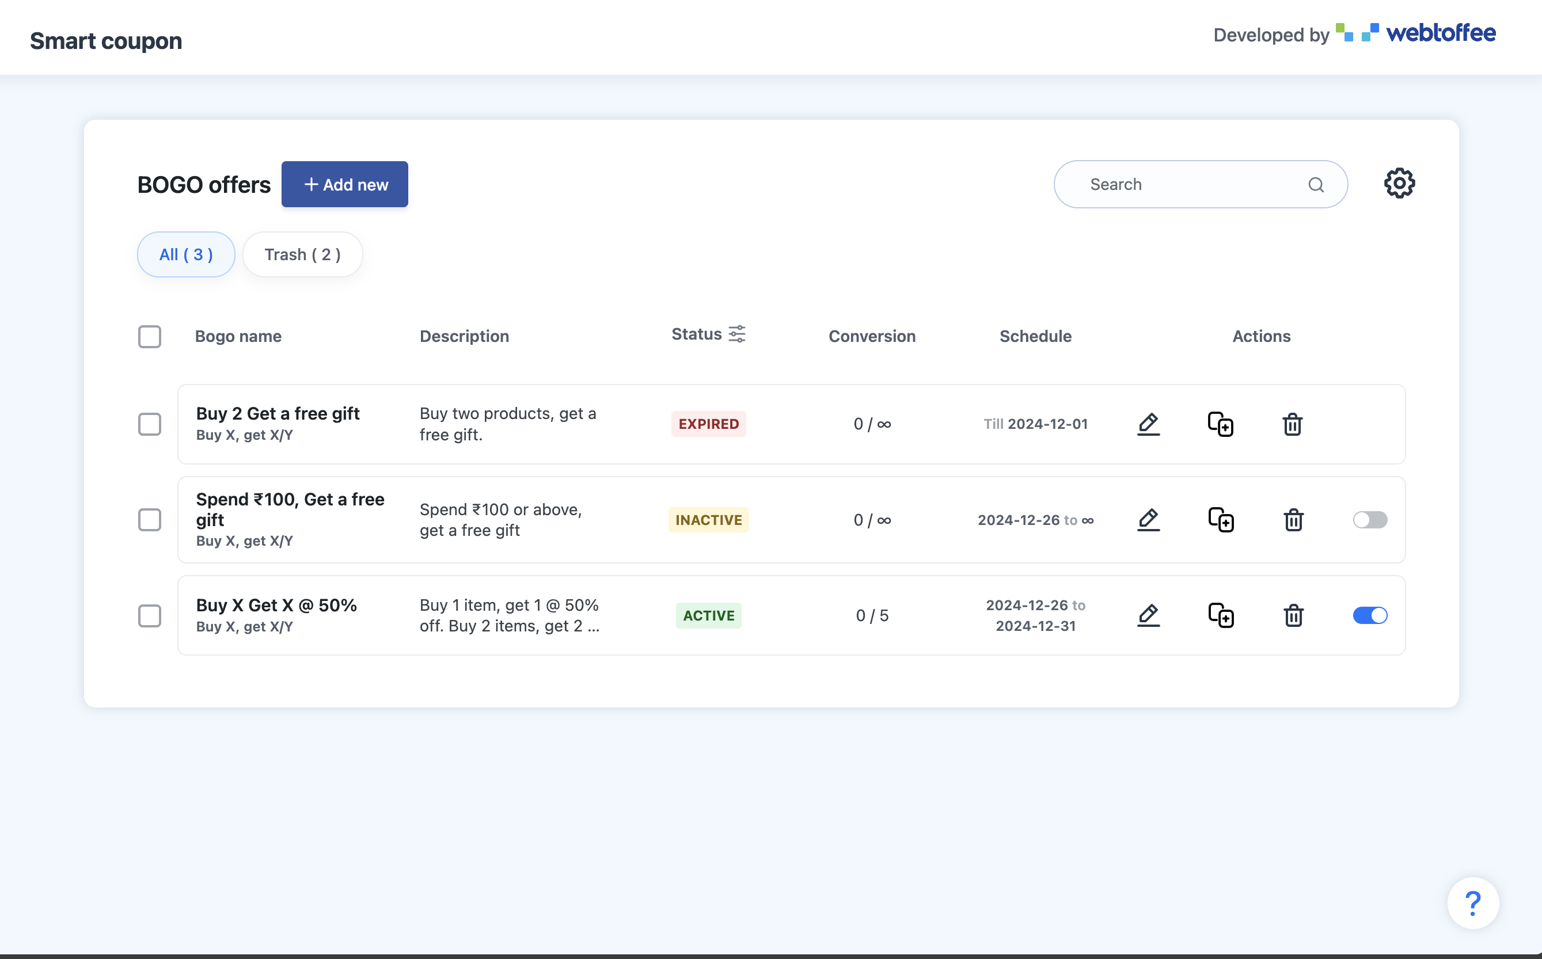
Task: Click the Conversion column header
Action: pos(872,336)
